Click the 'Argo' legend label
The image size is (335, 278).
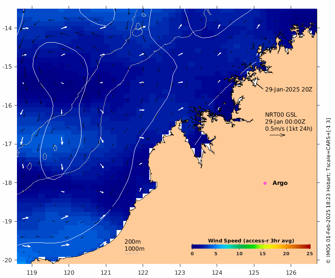(280, 183)
